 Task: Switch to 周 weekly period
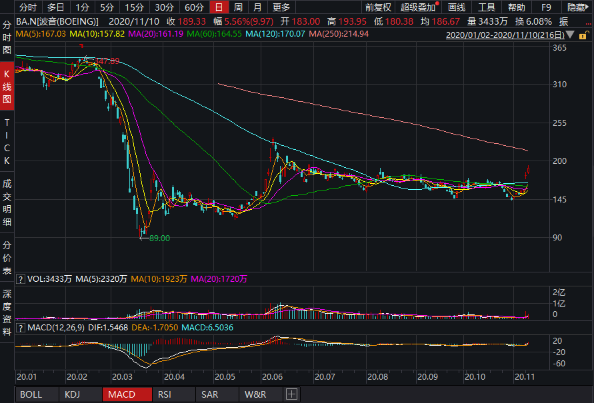(x=237, y=7)
